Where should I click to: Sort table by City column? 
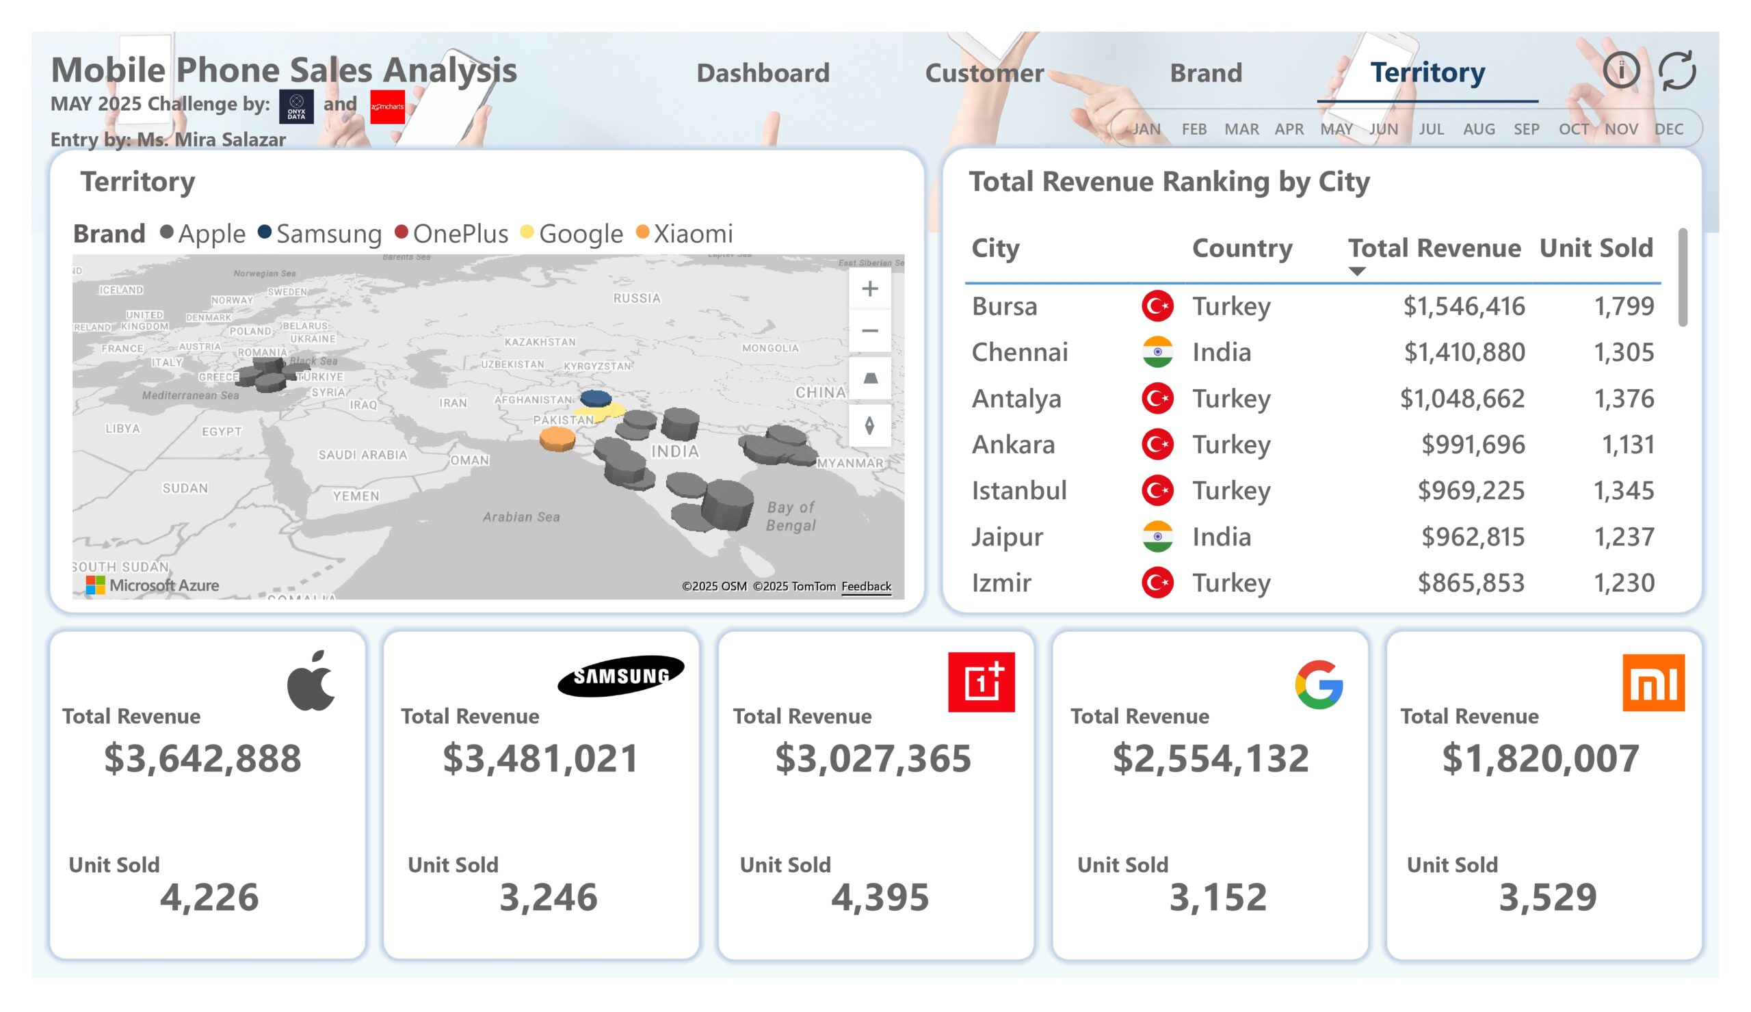pyautogui.click(x=995, y=249)
